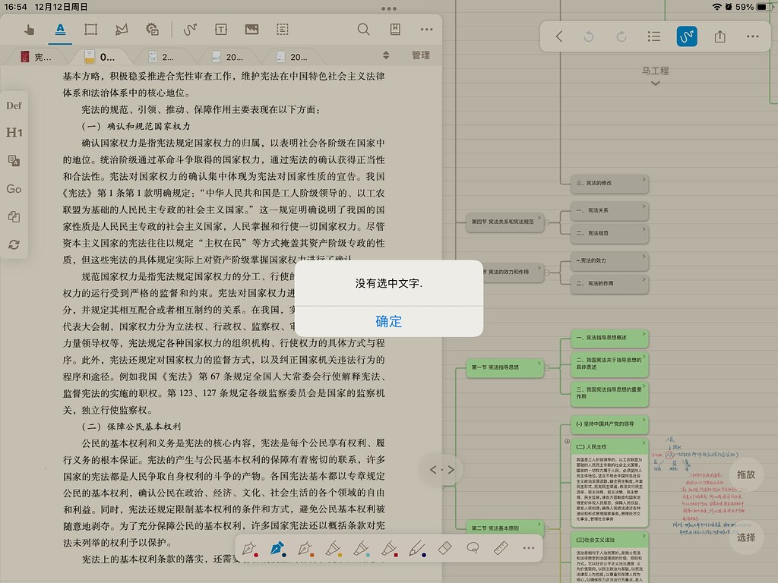Image resolution: width=778 pixels, height=583 pixels.
Task: Select the eraser in the pen toolbar
Action: point(444,548)
